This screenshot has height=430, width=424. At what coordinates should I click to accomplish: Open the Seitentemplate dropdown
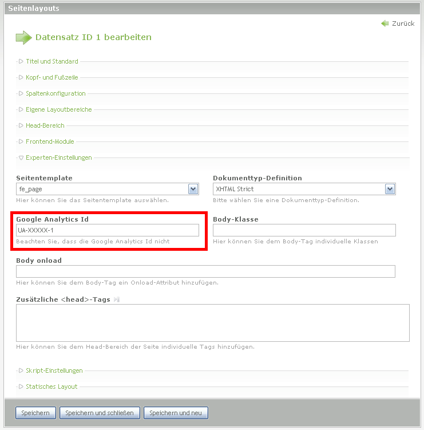[108, 189]
